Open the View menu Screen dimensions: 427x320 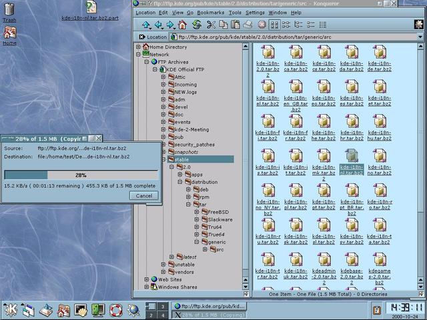coord(177,13)
